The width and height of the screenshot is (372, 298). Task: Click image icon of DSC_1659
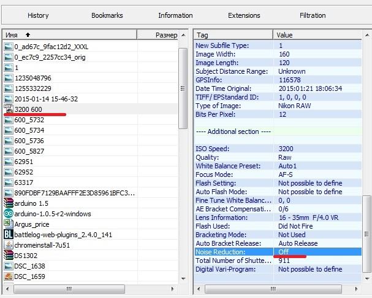coord(9,276)
